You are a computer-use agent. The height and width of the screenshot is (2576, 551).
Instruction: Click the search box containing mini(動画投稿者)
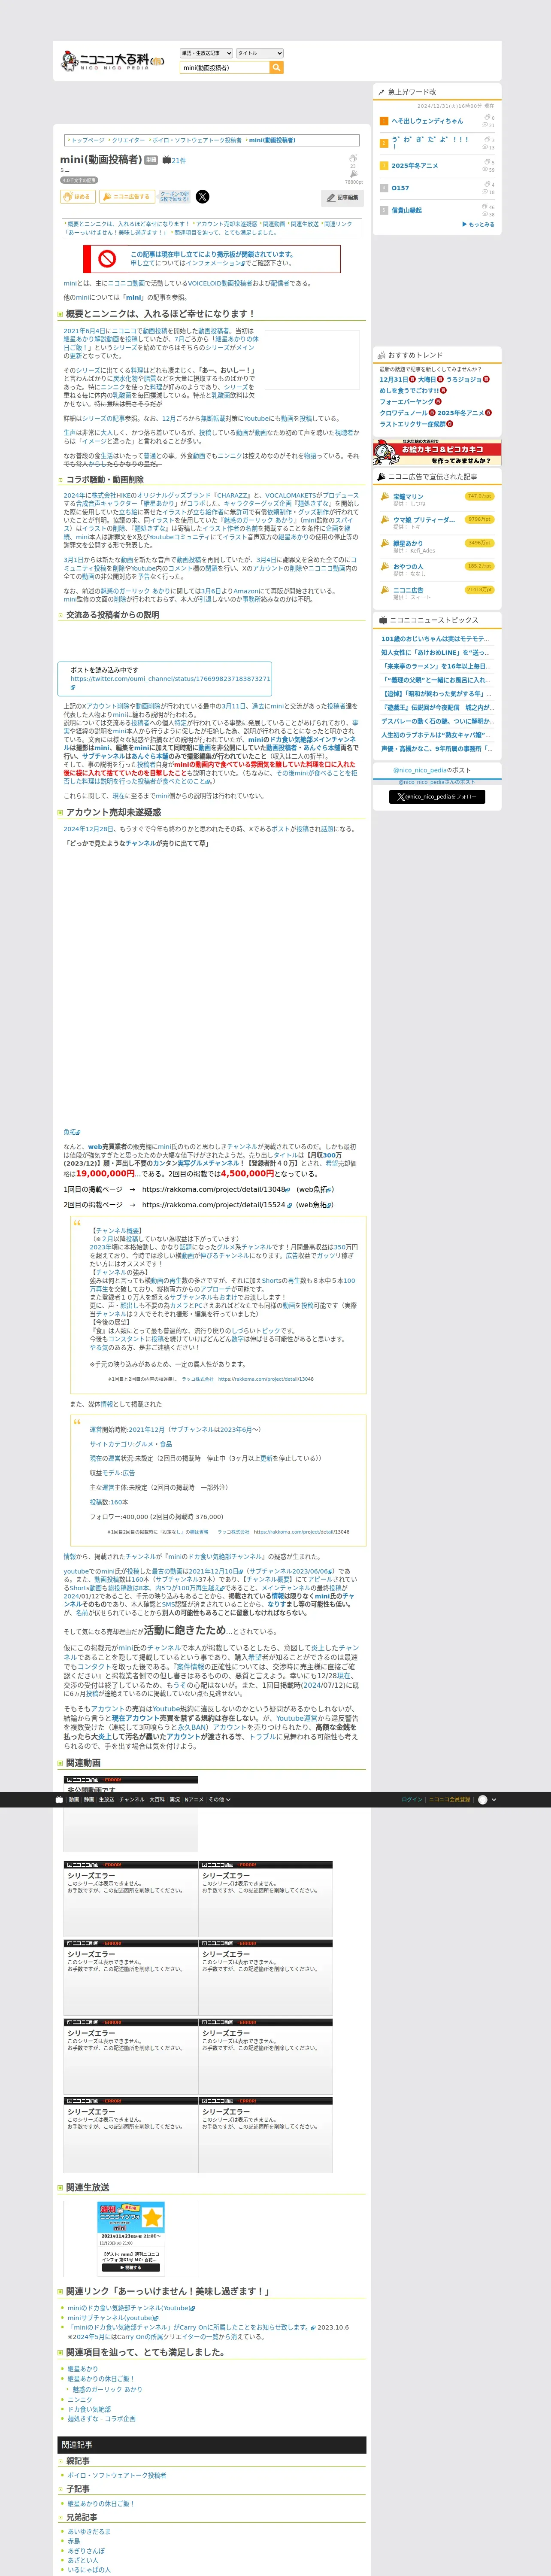[x=224, y=68]
